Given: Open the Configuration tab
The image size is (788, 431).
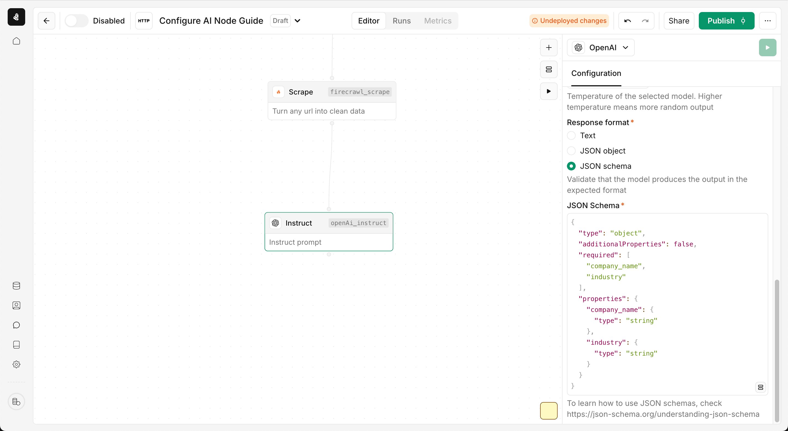Looking at the screenshot, I should pos(596,73).
